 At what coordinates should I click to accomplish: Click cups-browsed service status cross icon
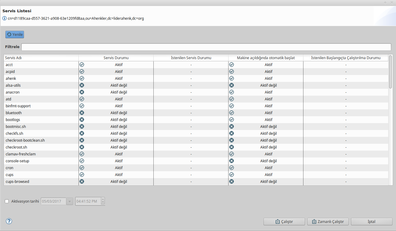pos(82,181)
